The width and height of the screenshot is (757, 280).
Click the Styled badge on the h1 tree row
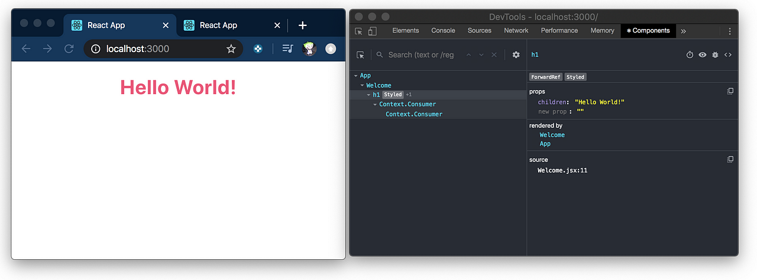[393, 95]
